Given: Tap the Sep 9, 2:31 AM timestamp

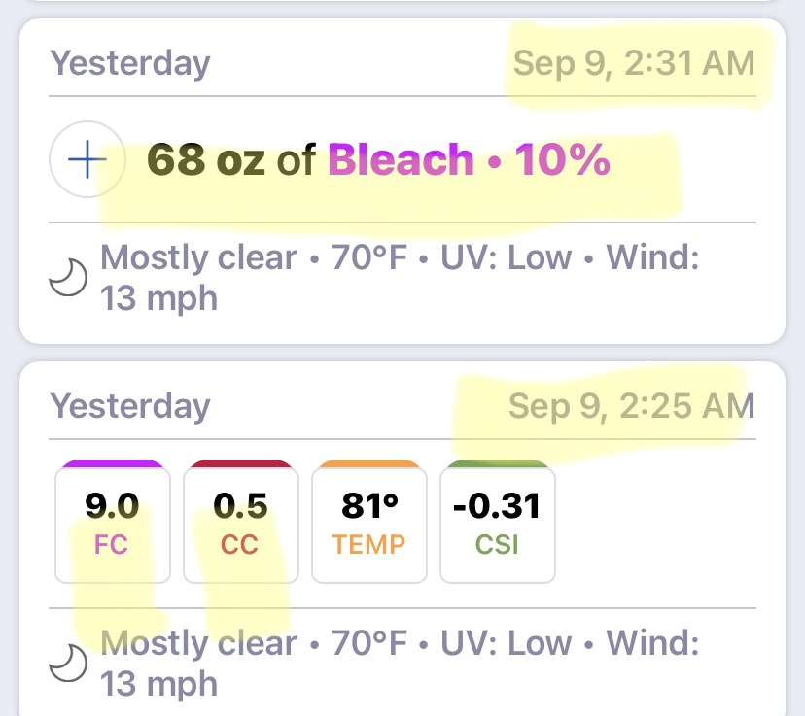Looking at the screenshot, I should coord(634,63).
